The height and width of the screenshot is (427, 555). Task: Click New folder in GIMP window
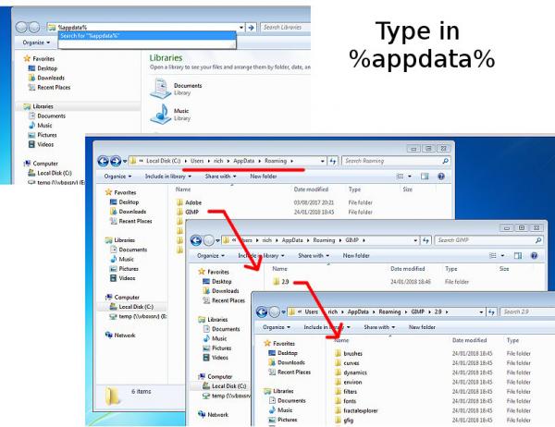tap(356, 255)
